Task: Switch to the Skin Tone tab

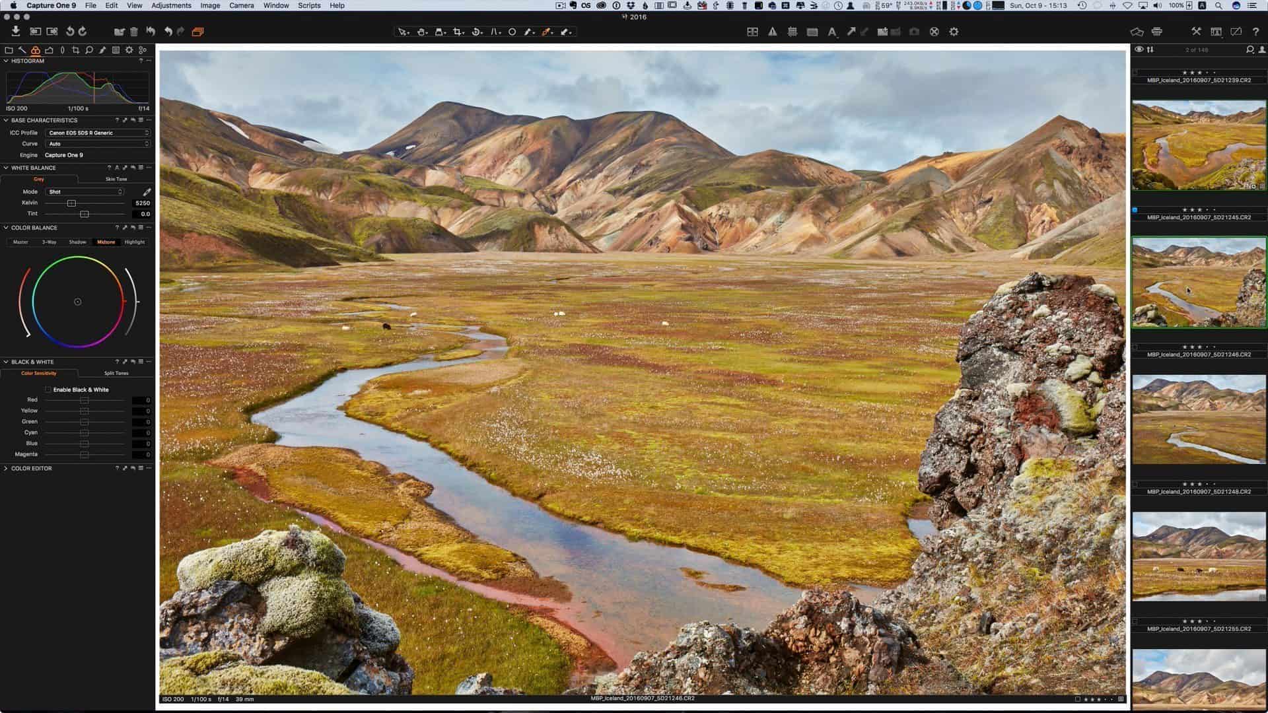Action: (116, 179)
